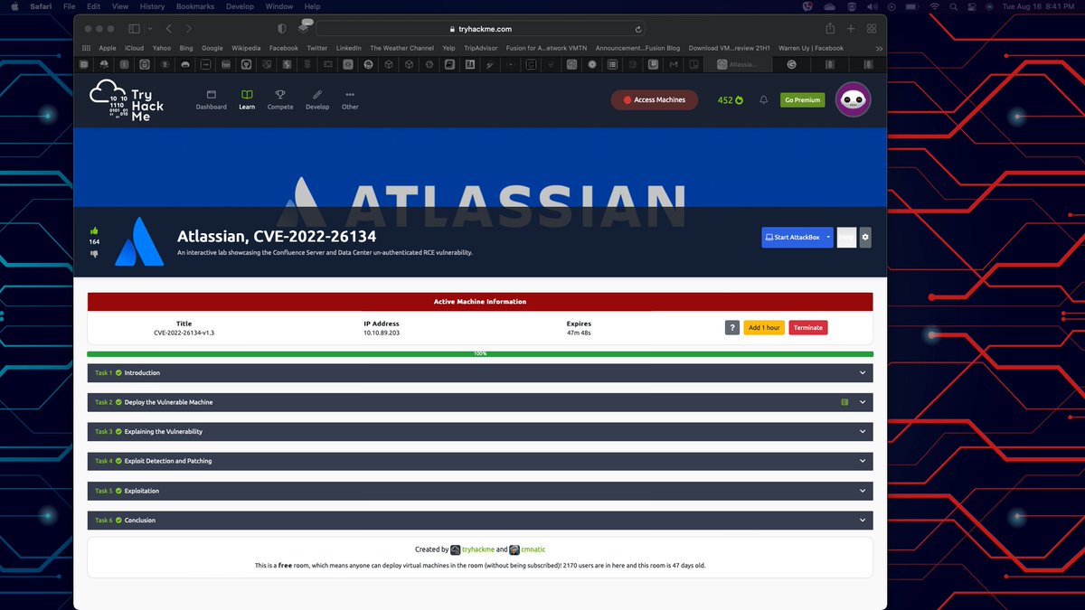Show more bookmarks overflow chevron
The width and height of the screenshot is (1085, 610).
[x=879, y=48]
